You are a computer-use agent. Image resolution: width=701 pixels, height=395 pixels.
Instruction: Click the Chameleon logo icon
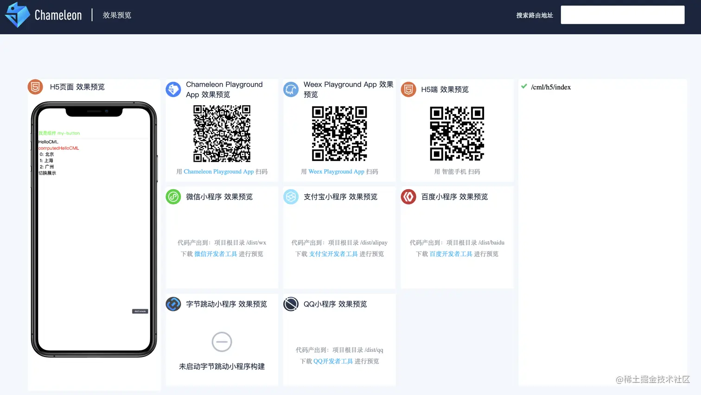18,15
